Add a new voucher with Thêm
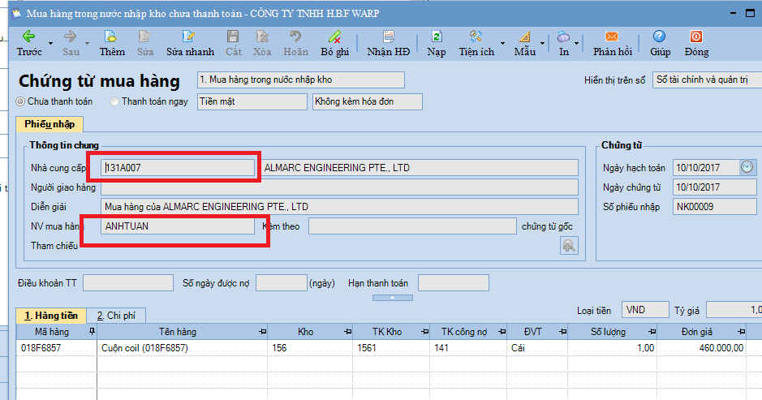The image size is (762, 400). [x=112, y=43]
